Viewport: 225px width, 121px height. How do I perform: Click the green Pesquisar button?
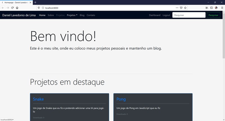(213, 15)
